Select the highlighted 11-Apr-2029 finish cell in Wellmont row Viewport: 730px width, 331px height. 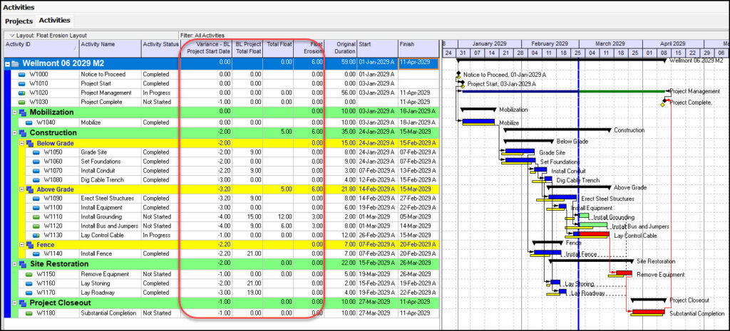(418, 63)
